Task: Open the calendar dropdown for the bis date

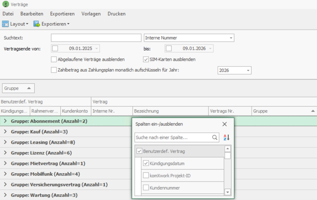Action: (x=210, y=48)
